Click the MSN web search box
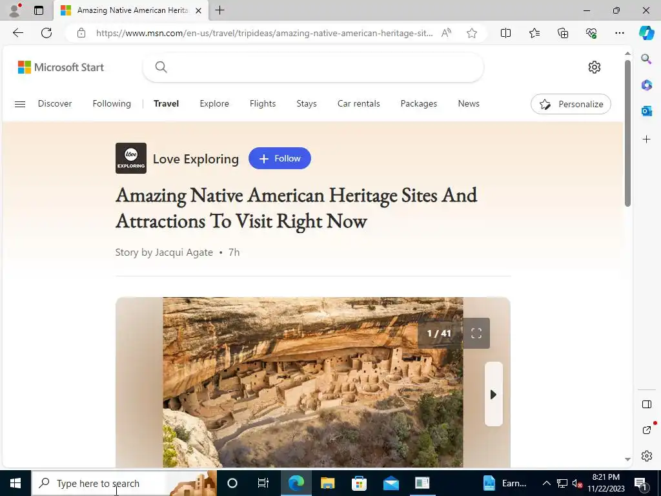 pos(313,67)
